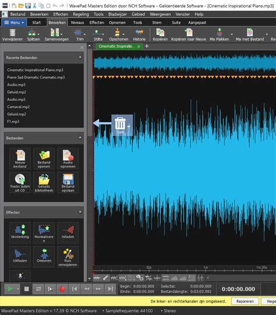
Task: Switch to the Stem ribbon tab
Action: click(157, 23)
